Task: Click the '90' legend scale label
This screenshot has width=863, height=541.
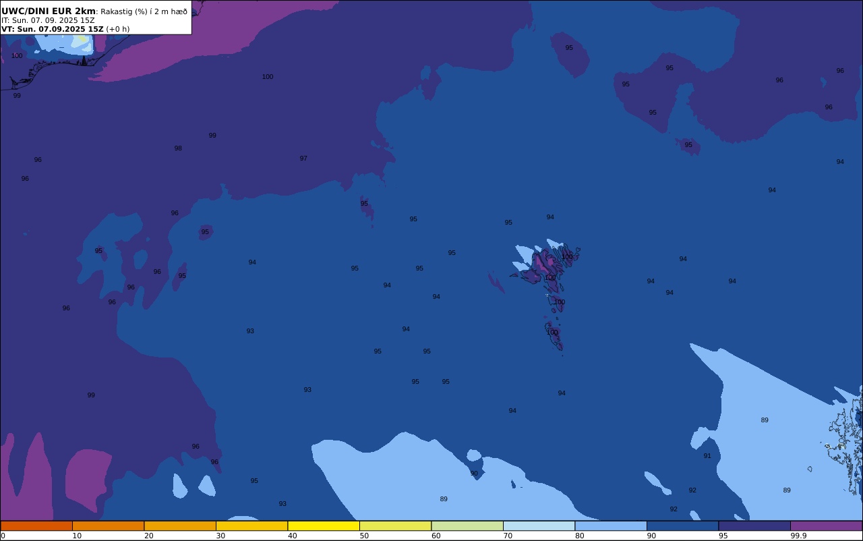Action: (651, 536)
